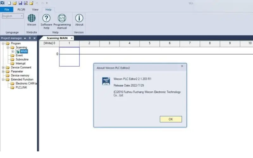253x158 pixels.
Task: Collapse the Program tree node
Action: [3, 43]
